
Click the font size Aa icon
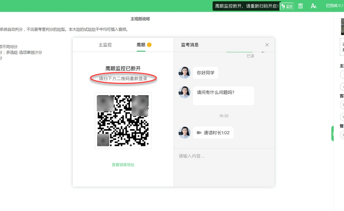313,6
